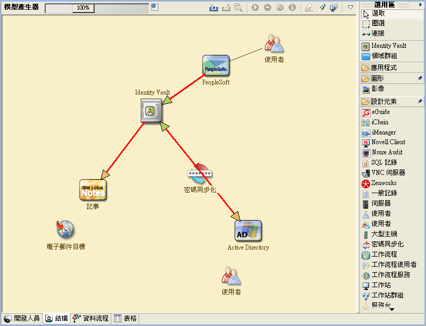The width and height of the screenshot is (426, 326).
Task: Choose the Marquee (圈選) tool
Action: click(393, 24)
